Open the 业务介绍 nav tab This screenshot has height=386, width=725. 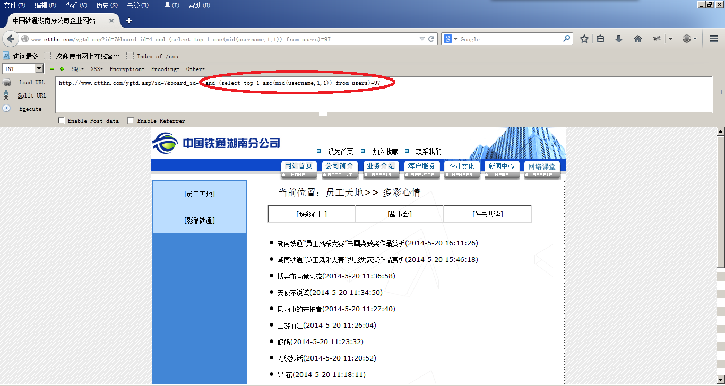point(381,169)
